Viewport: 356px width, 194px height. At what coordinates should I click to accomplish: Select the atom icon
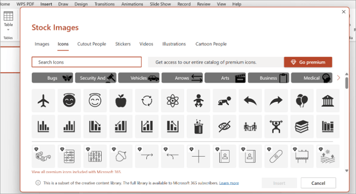[172, 100]
